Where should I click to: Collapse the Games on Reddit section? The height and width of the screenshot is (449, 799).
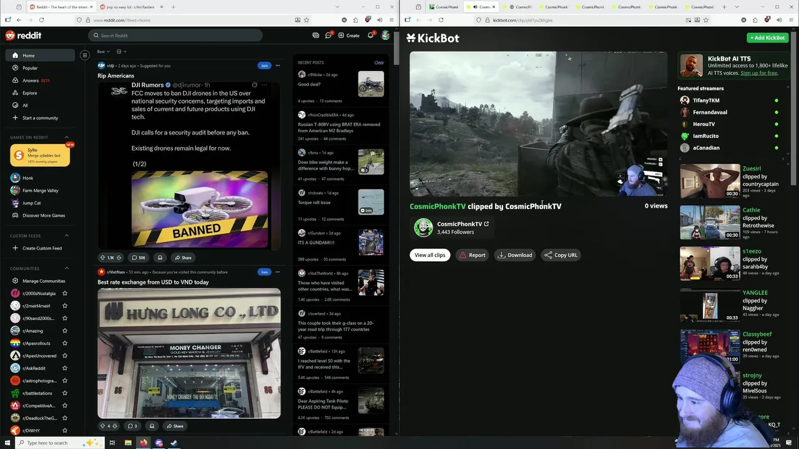point(67,137)
